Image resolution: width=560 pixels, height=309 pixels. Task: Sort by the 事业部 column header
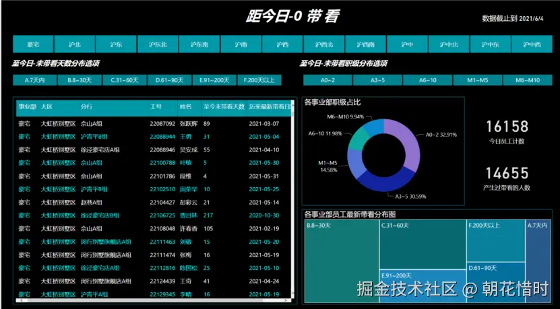pos(28,106)
